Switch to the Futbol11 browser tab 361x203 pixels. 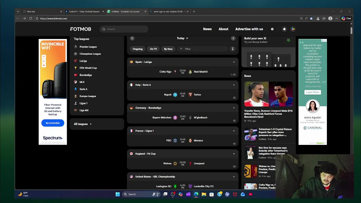(84, 12)
